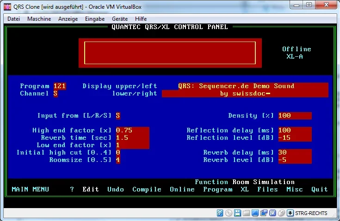Click the High end factor field 0.75
340x221 pixels.
(132, 130)
